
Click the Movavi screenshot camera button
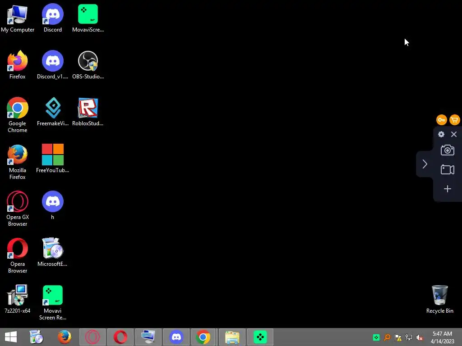point(447,150)
